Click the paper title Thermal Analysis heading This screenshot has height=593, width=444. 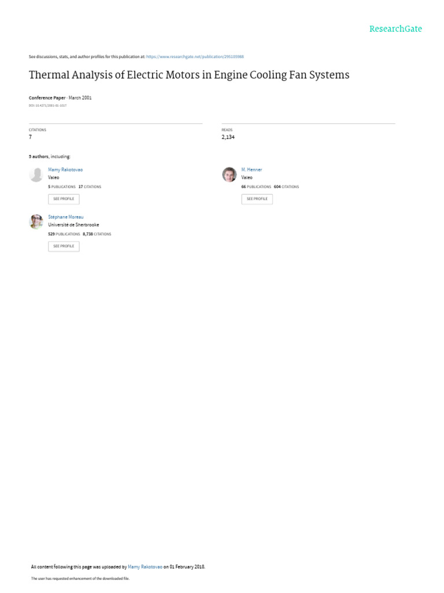click(x=189, y=75)
